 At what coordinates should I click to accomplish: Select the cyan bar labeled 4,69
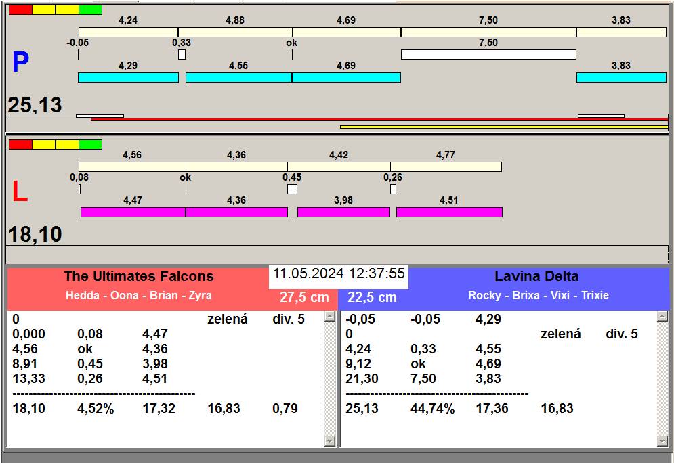pyautogui.click(x=346, y=78)
